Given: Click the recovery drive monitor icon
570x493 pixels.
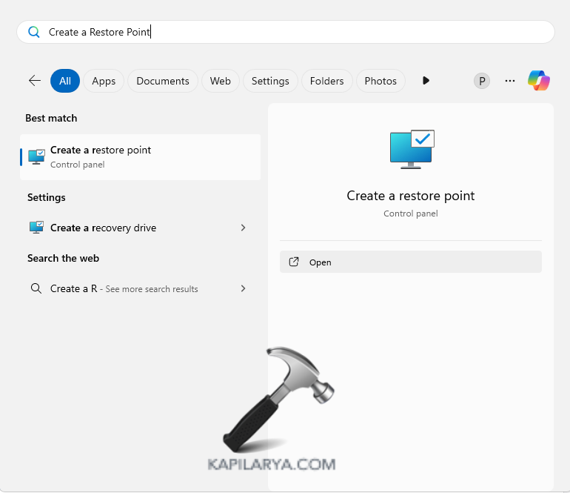Looking at the screenshot, I should (x=36, y=228).
